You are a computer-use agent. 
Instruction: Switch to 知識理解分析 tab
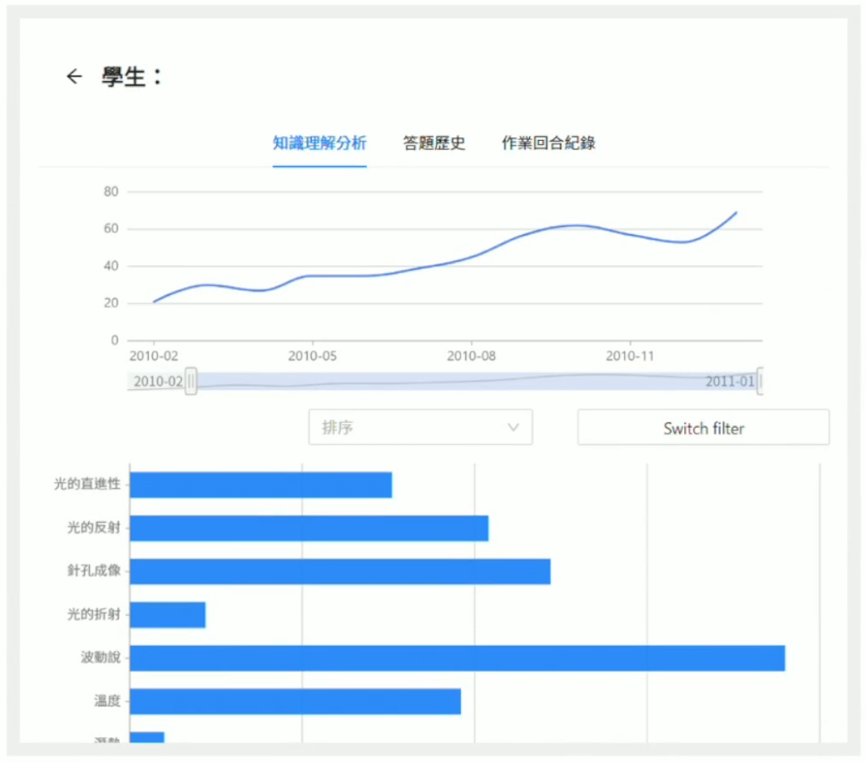click(x=319, y=143)
